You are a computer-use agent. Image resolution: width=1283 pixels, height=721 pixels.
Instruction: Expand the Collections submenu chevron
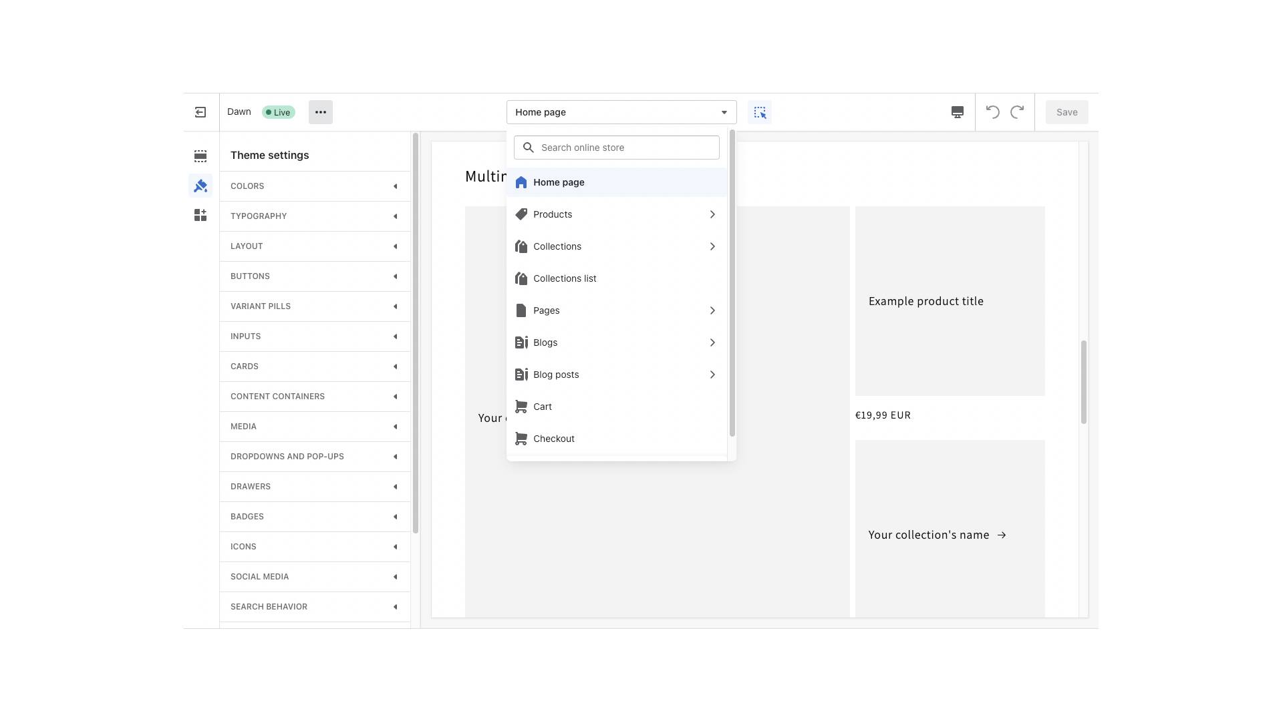pyautogui.click(x=712, y=246)
